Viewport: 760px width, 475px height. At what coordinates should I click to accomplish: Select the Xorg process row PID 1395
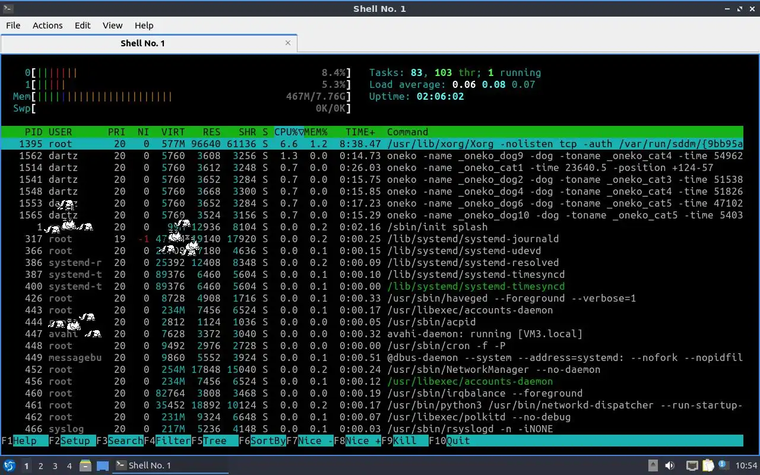click(x=372, y=144)
